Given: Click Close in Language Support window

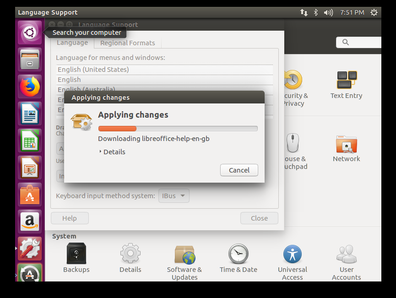Looking at the screenshot, I should 259,218.
